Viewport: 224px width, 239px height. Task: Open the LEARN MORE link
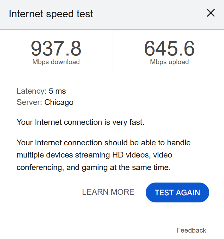[108, 192]
